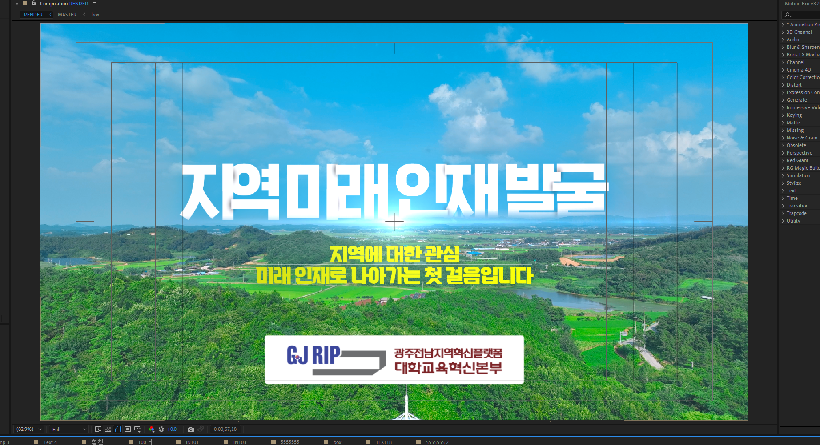Expand the 3D Channel effects category
Image resolution: width=820 pixels, height=445 pixels.
tap(783, 32)
